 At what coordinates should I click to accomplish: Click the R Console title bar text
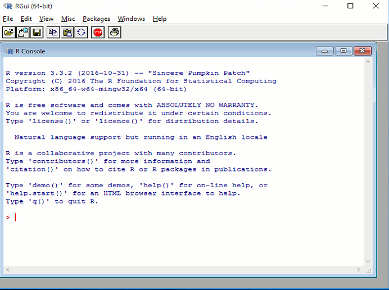[30, 51]
